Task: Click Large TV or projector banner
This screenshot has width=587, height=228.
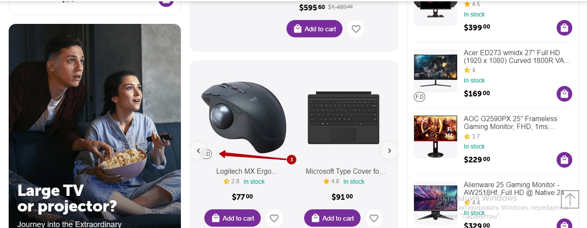Action: point(95,126)
